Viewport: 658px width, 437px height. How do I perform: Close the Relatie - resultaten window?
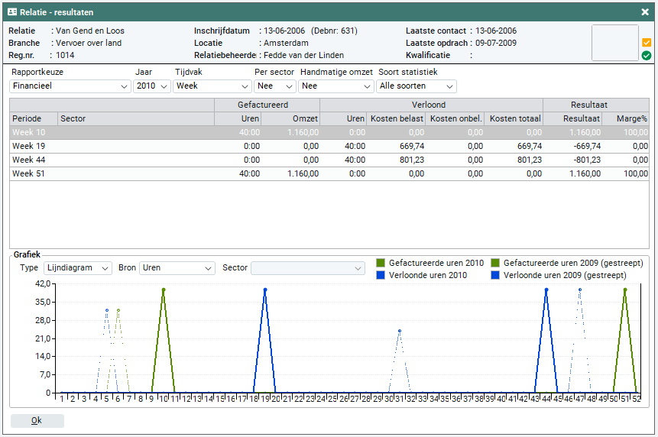[x=645, y=11]
